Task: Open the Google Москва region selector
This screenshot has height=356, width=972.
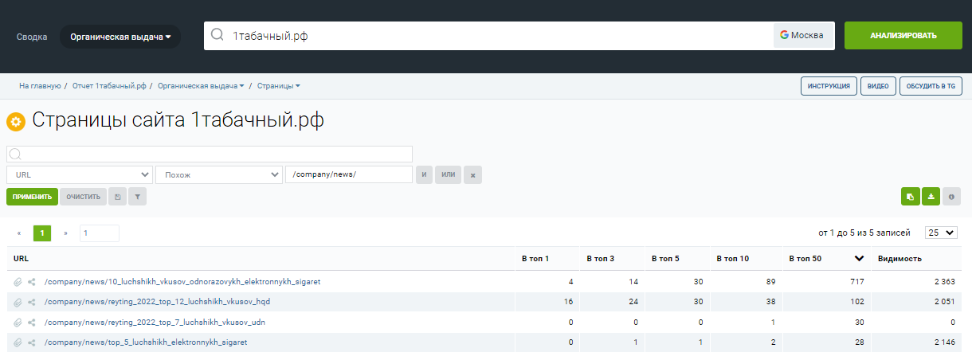Action: (x=804, y=35)
